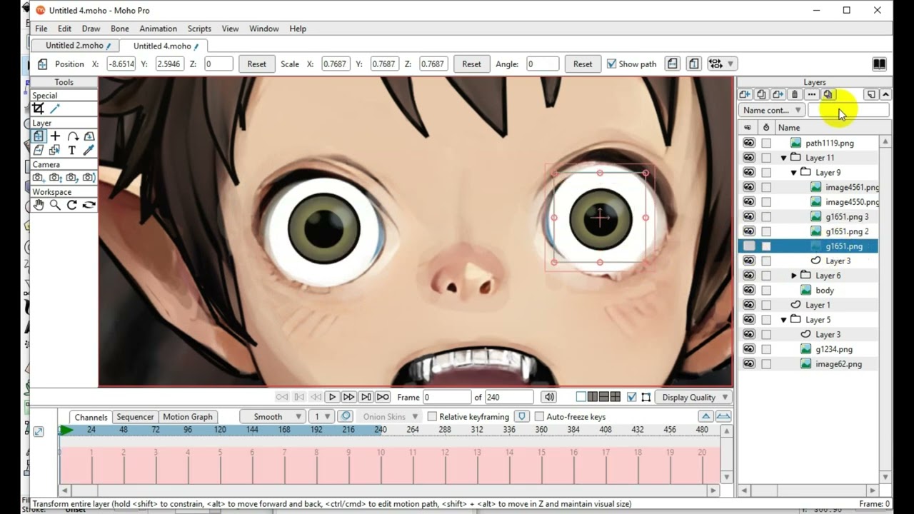Select the image4550.png layer
This screenshot has width=914, height=514.
pos(851,202)
